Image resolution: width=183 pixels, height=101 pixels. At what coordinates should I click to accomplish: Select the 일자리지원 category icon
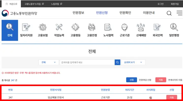coord(26,30)
